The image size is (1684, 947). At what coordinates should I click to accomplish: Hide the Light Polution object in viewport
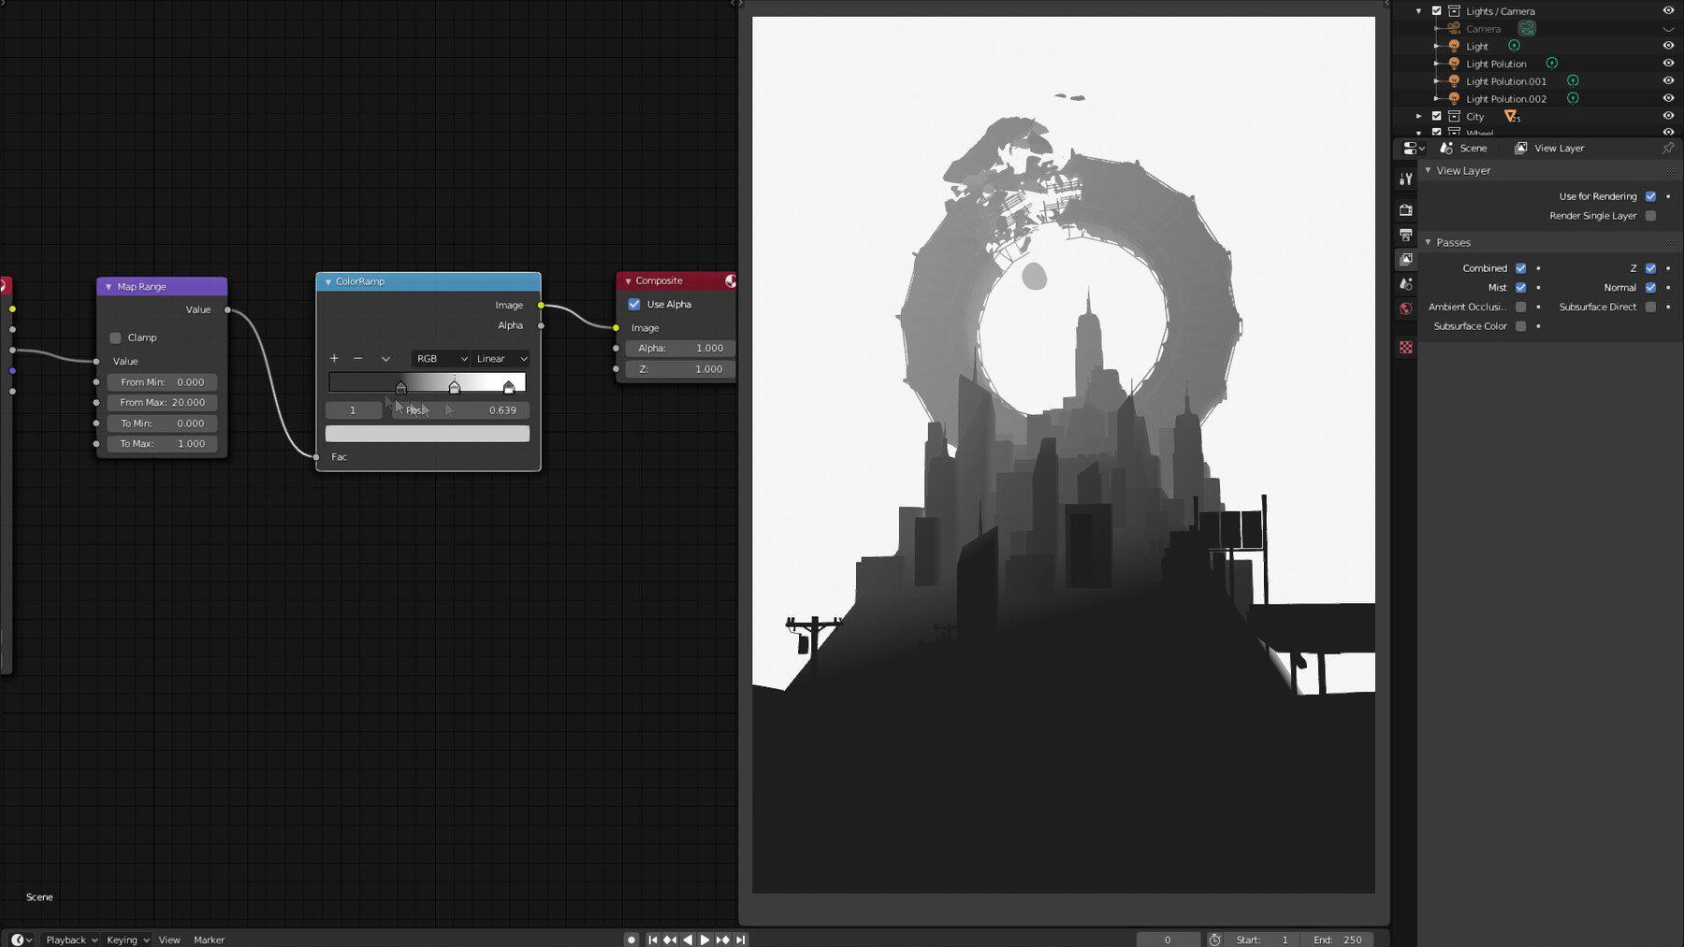tap(1667, 64)
